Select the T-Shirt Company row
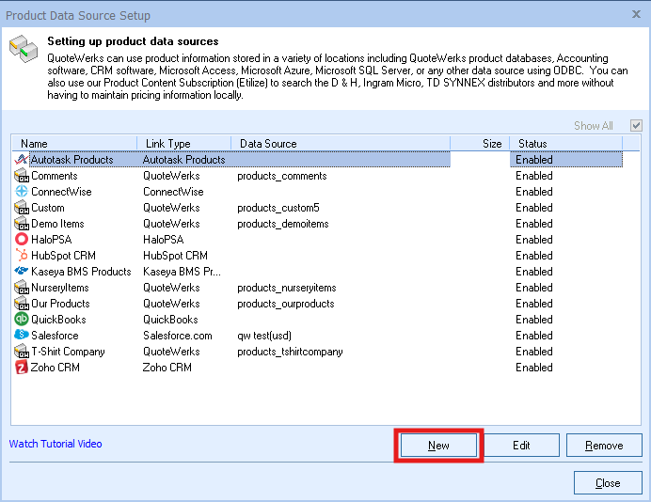The height and width of the screenshot is (502, 651). (x=68, y=352)
